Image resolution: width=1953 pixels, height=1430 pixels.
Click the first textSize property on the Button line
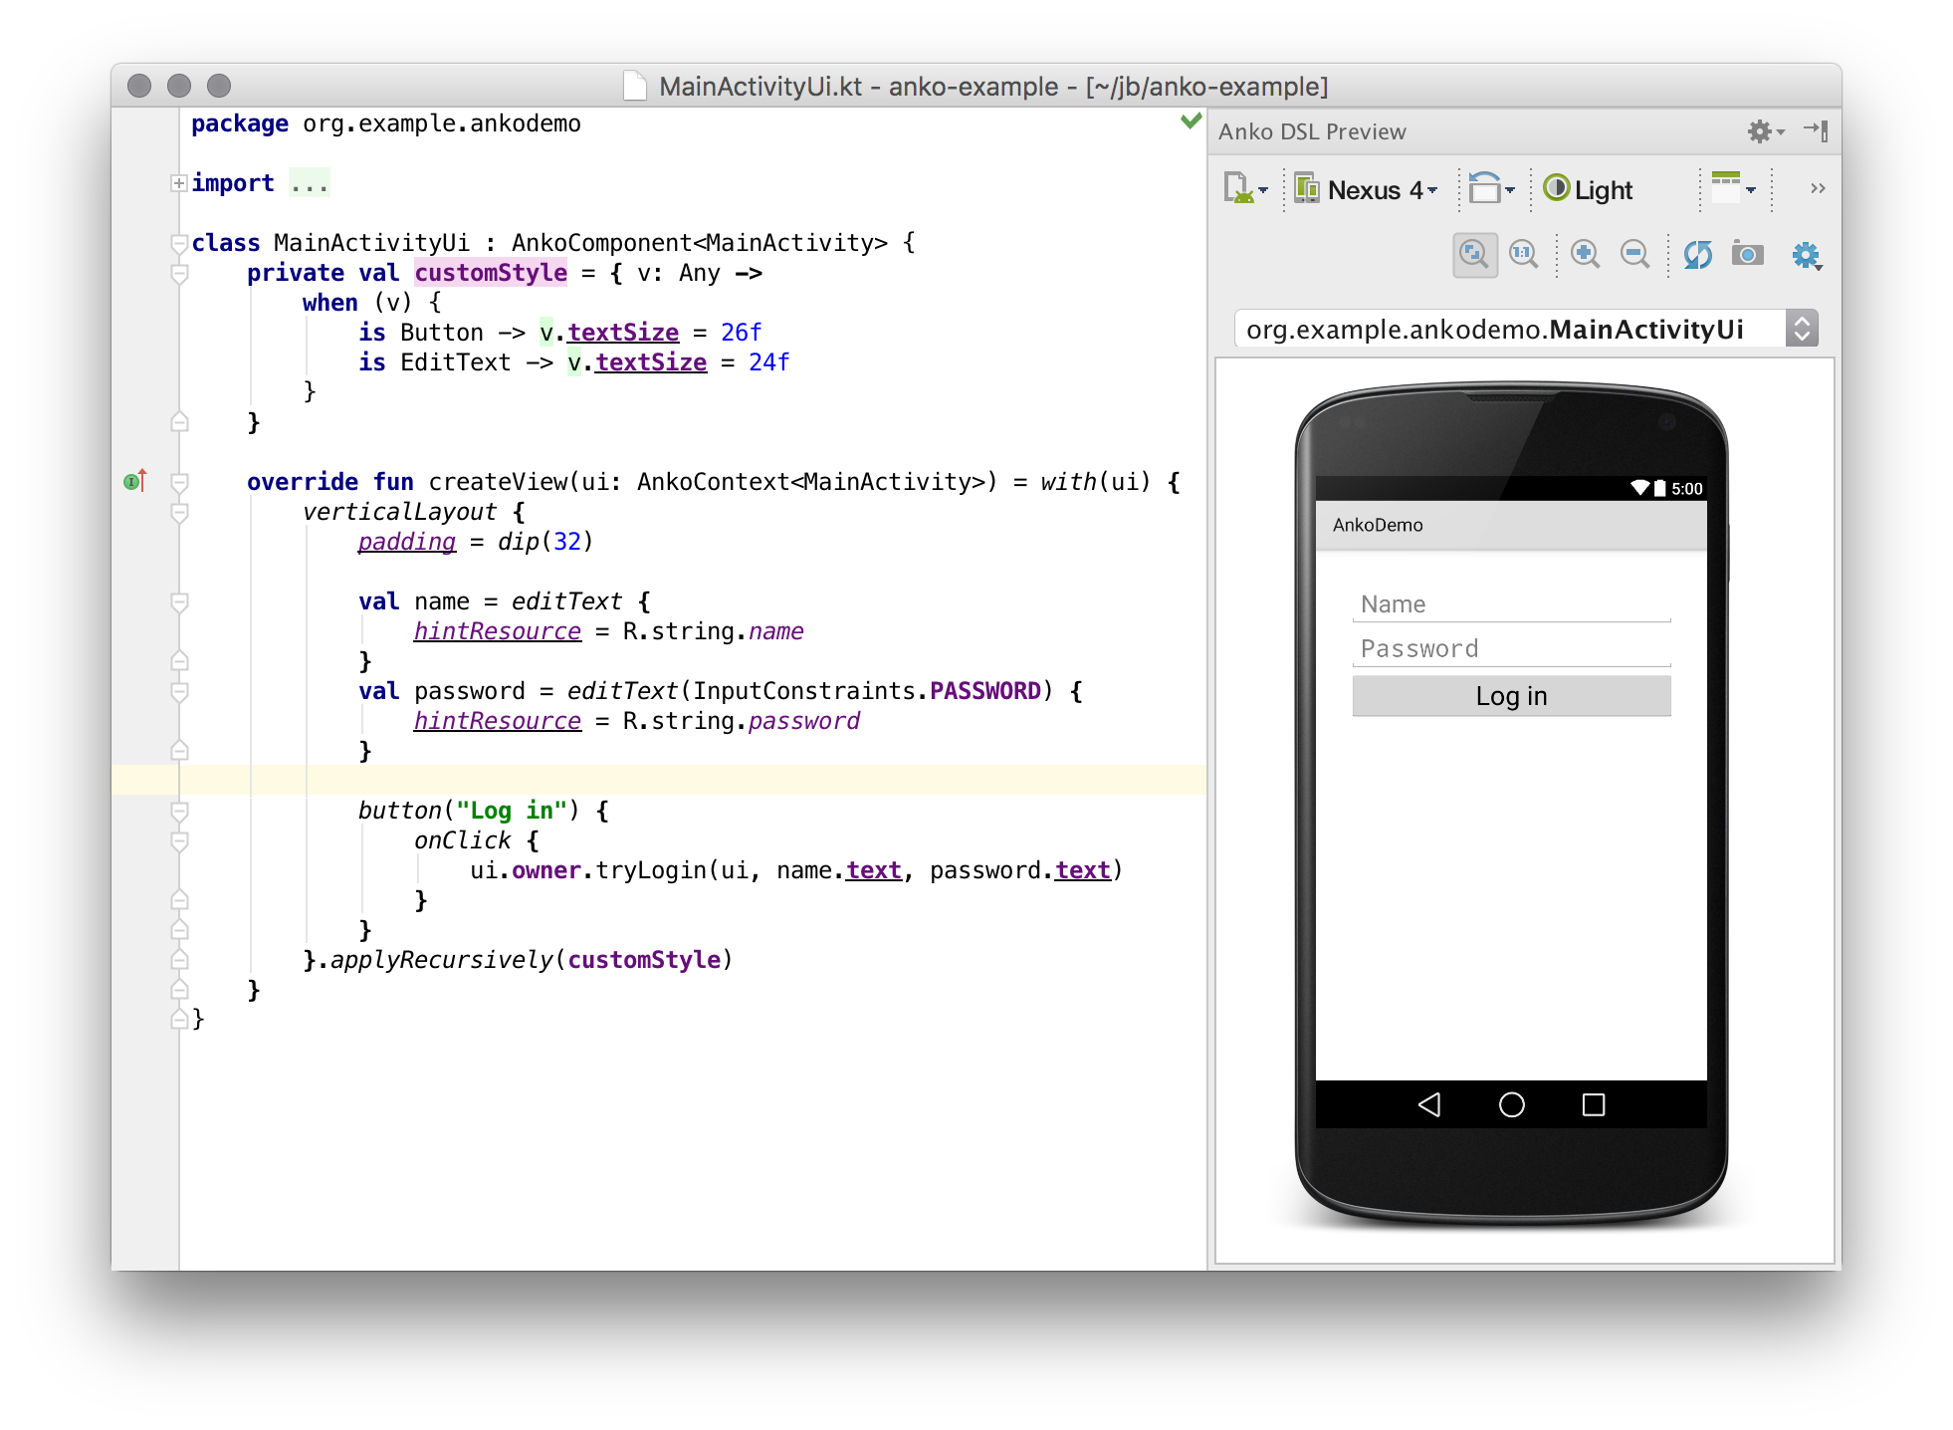623,333
